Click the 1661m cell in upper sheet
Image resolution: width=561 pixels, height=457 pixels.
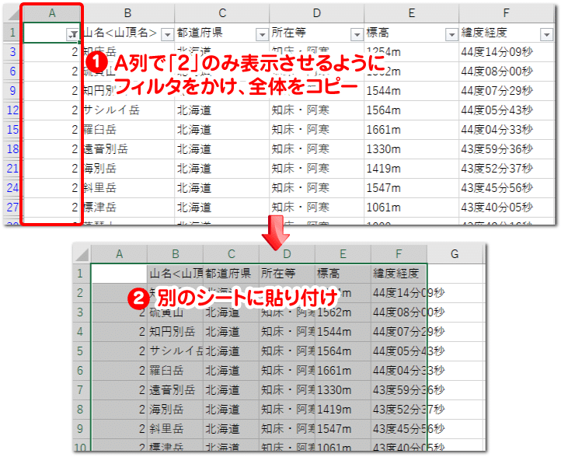click(x=412, y=130)
